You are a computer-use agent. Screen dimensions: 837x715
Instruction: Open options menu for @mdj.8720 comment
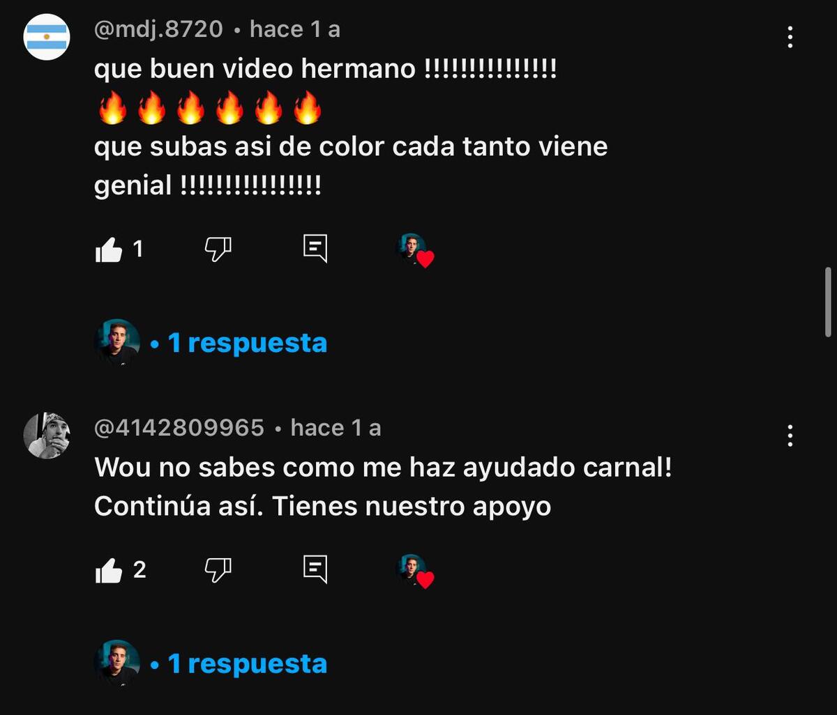click(x=790, y=37)
